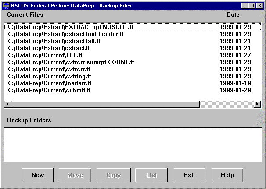Close the Backup Files window
This screenshot has height=189, width=266.
pos(259,6)
